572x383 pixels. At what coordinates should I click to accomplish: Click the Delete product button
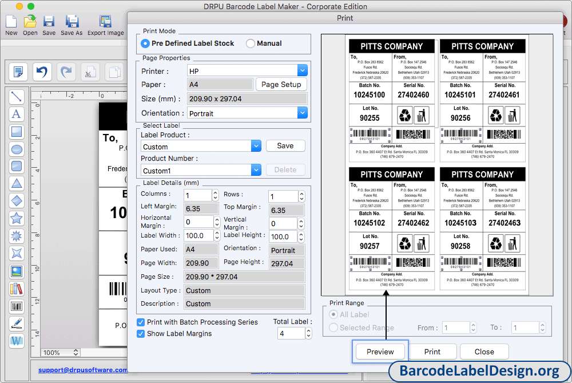click(285, 170)
